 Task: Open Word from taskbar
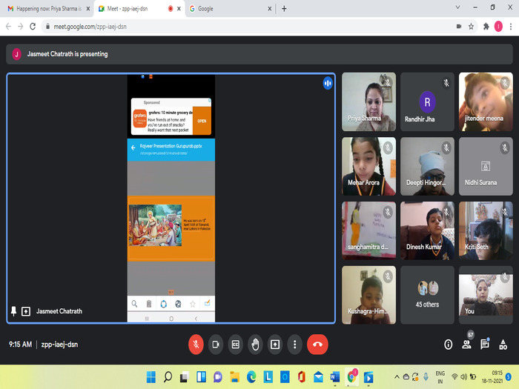(335, 376)
